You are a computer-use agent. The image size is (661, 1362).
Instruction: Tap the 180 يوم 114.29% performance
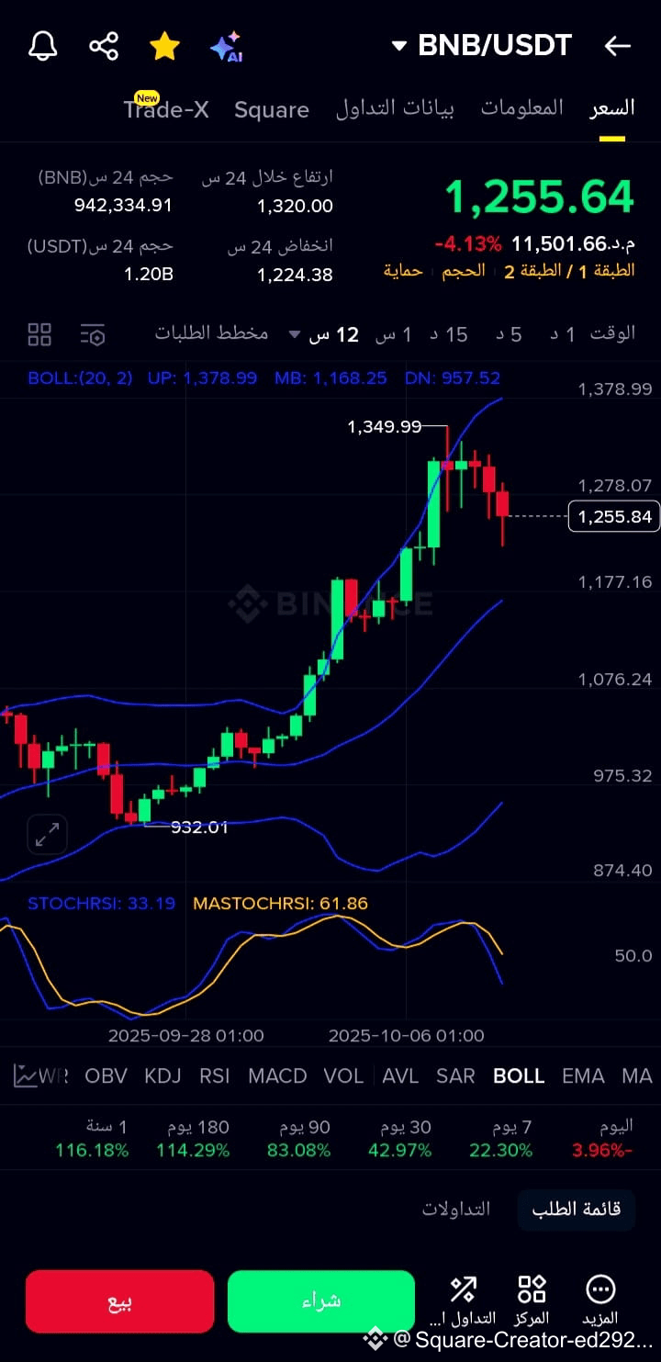coord(193,1139)
